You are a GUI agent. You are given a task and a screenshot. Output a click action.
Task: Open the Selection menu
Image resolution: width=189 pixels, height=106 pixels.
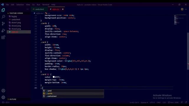pyautogui.click(x=20, y=5)
